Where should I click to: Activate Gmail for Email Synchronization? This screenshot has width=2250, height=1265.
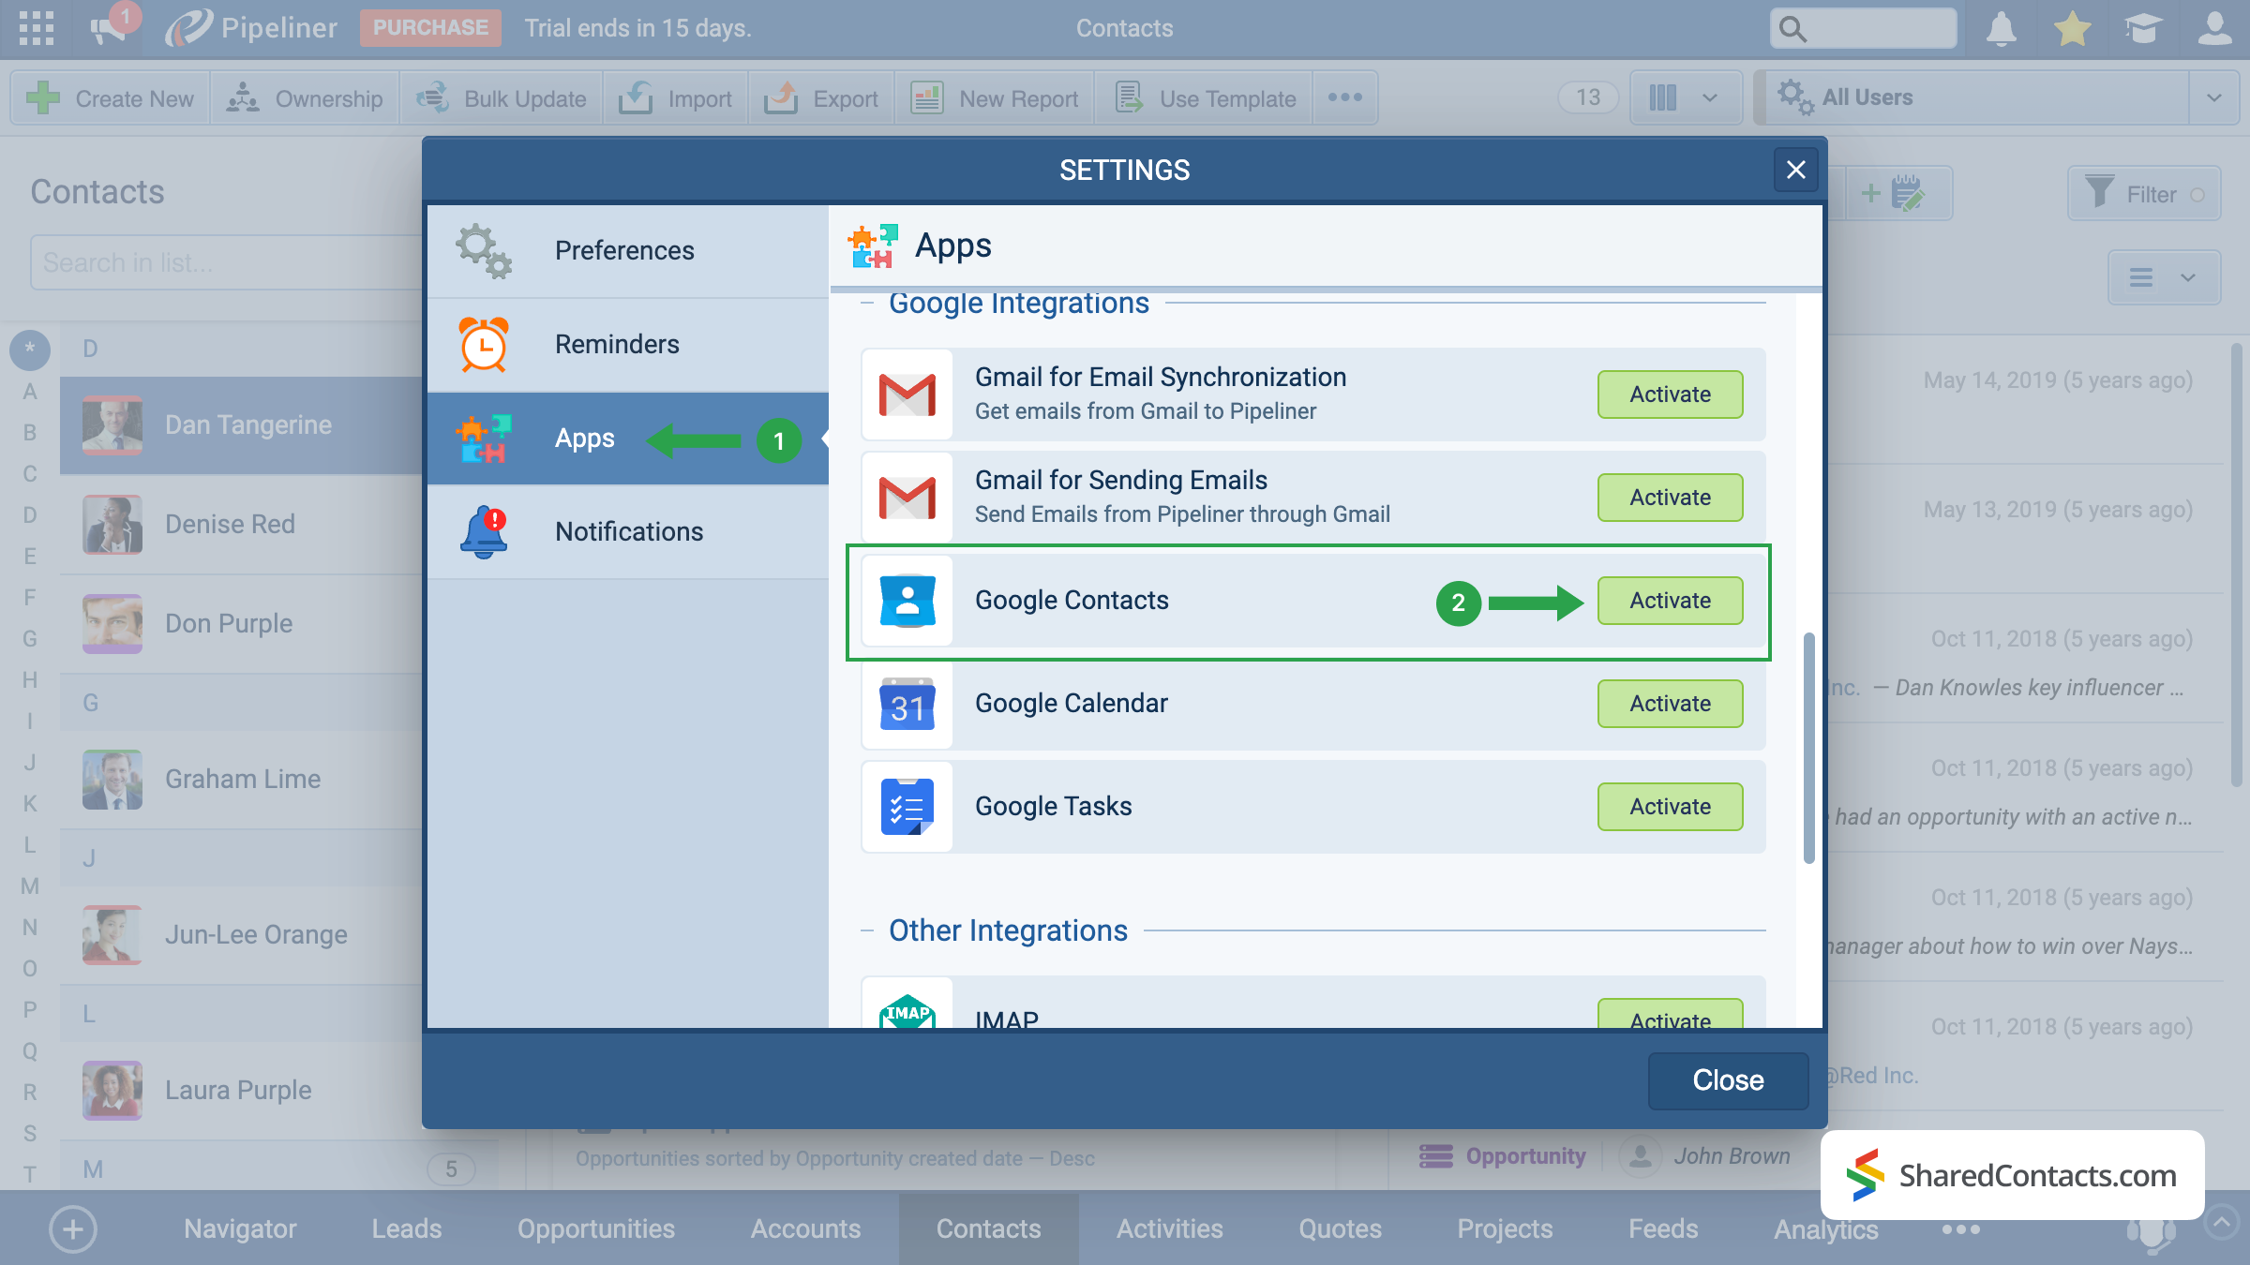[x=1670, y=394]
